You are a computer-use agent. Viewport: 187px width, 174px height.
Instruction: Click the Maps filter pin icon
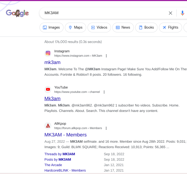click(70, 28)
